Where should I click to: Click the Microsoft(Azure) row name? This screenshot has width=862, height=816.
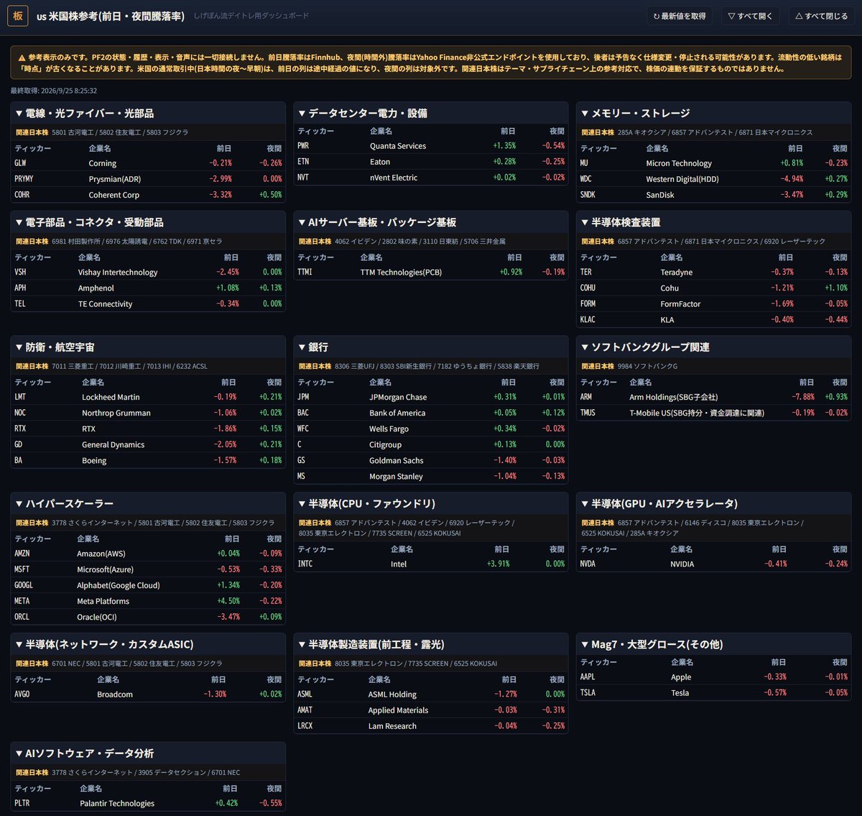coord(105,570)
